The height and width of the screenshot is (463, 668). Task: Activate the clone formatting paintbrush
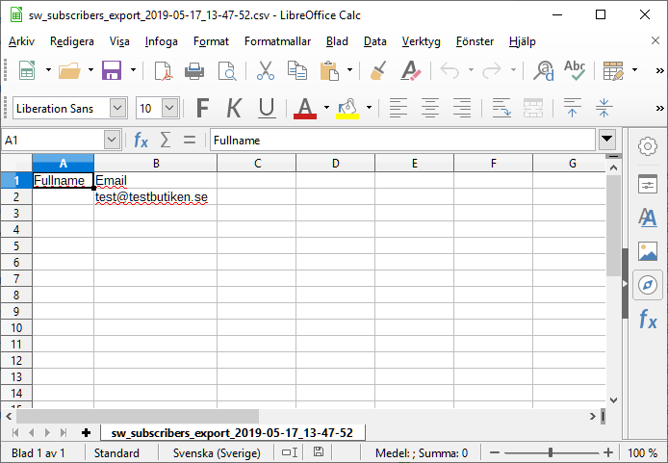[x=378, y=70]
